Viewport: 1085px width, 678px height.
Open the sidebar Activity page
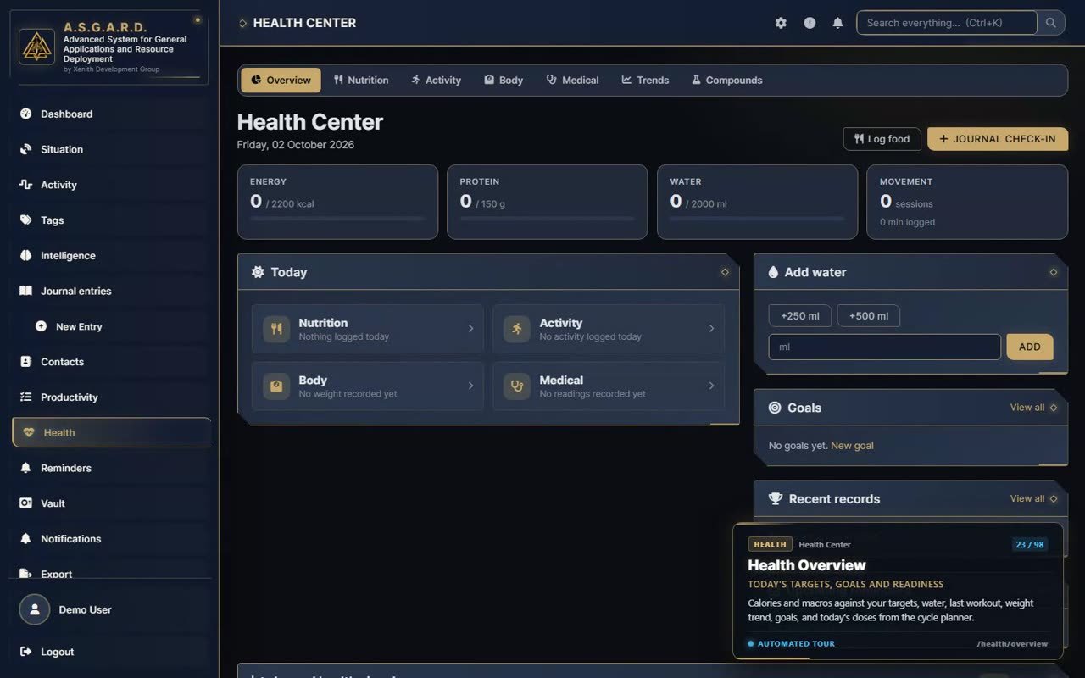click(x=110, y=185)
